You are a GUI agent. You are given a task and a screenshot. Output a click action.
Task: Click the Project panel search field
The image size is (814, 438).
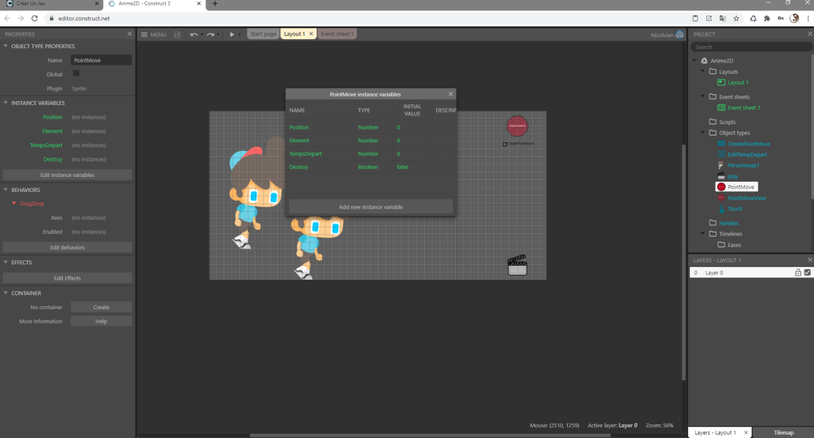point(750,46)
